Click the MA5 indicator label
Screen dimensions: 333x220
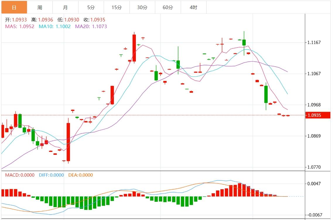click(20, 26)
